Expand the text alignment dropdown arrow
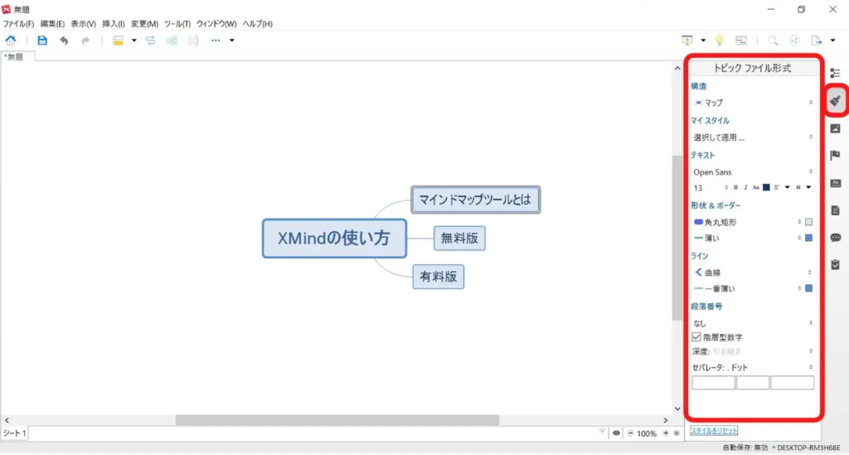Image resolution: width=849 pixels, height=455 pixels. pos(788,188)
